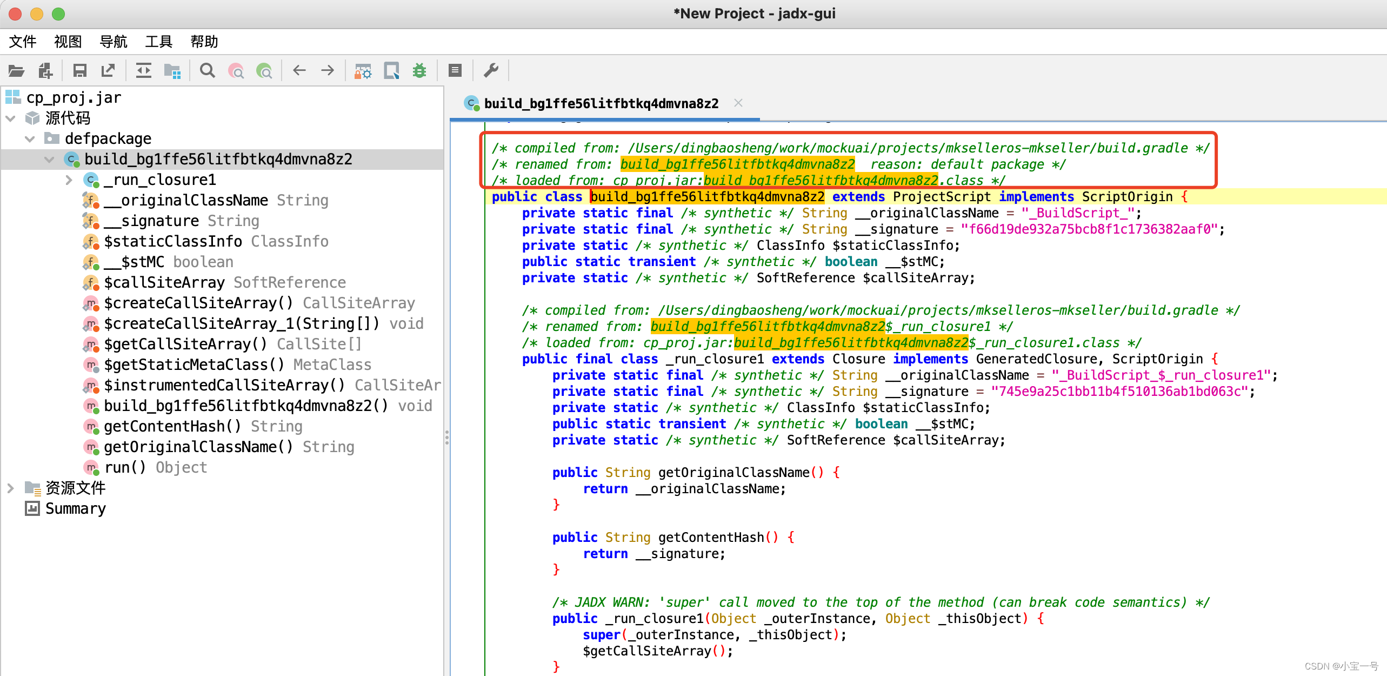Toggle sync with editor button

(x=144, y=71)
